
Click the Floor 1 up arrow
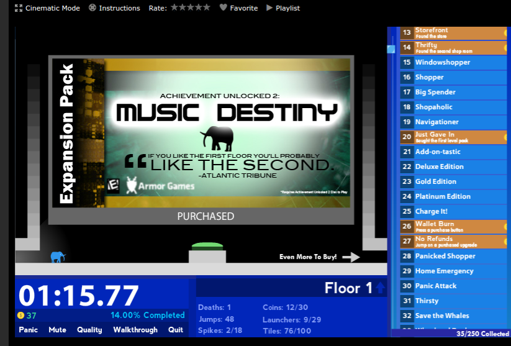click(x=380, y=288)
